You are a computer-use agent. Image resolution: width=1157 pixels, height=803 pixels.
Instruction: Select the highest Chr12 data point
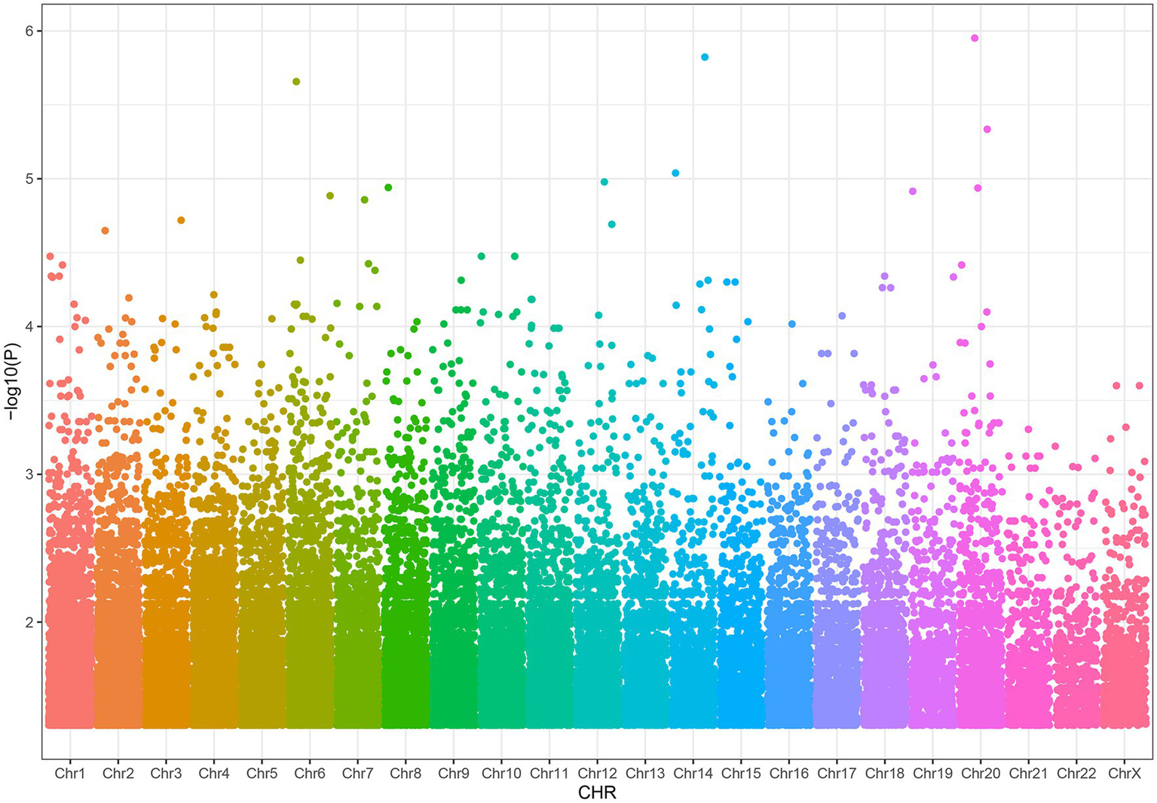[x=604, y=182]
